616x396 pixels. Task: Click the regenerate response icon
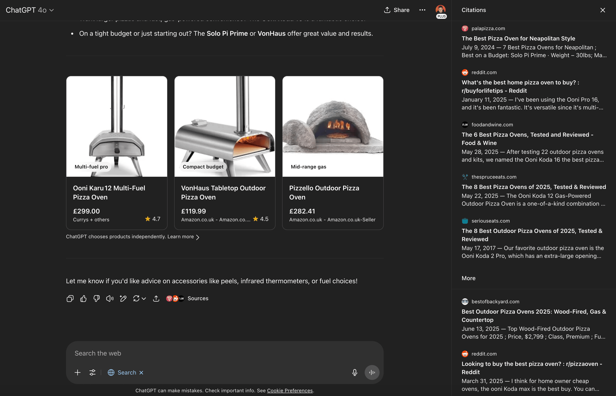pyautogui.click(x=136, y=298)
